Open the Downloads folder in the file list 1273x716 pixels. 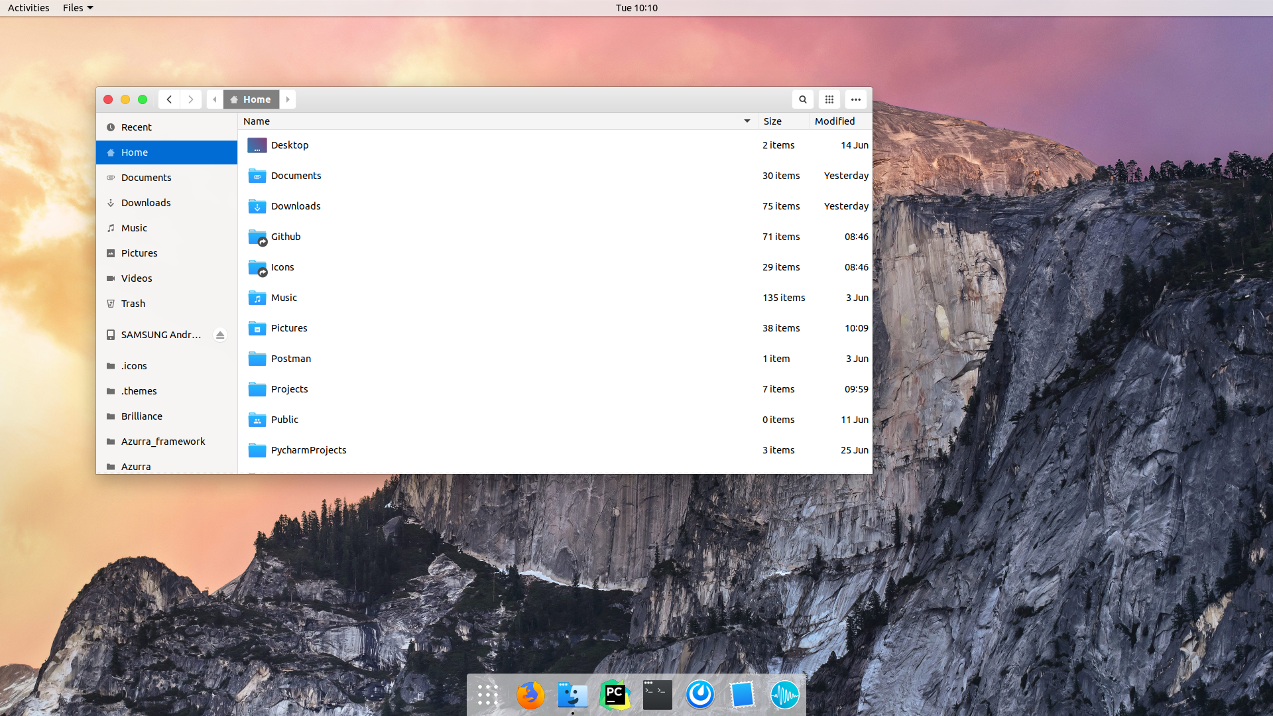(295, 206)
